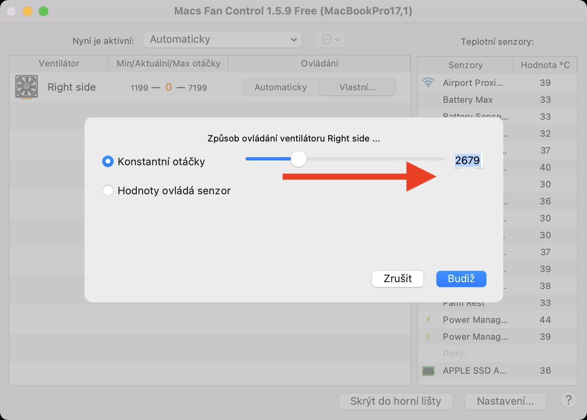Switch fan control to Automaticky
This screenshot has width=587, height=420.
tap(281, 87)
